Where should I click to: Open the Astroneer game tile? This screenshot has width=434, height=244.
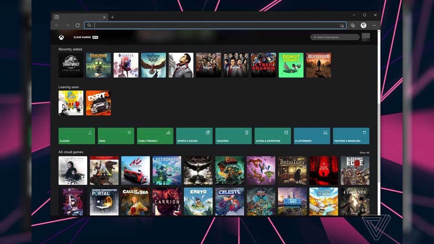(167, 171)
